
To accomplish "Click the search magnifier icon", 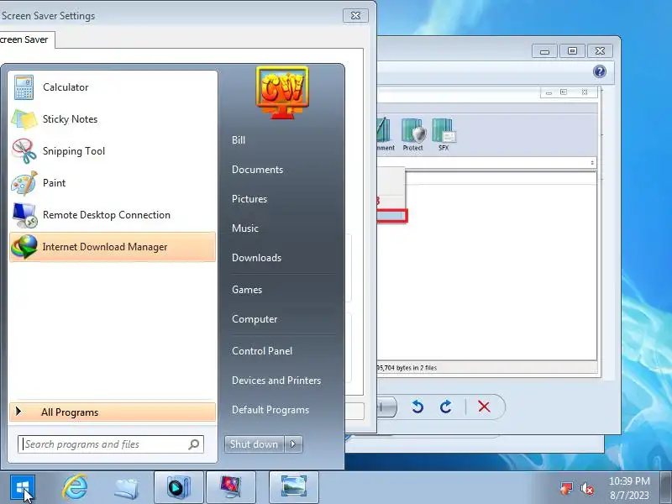I will [x=194, y=444].
